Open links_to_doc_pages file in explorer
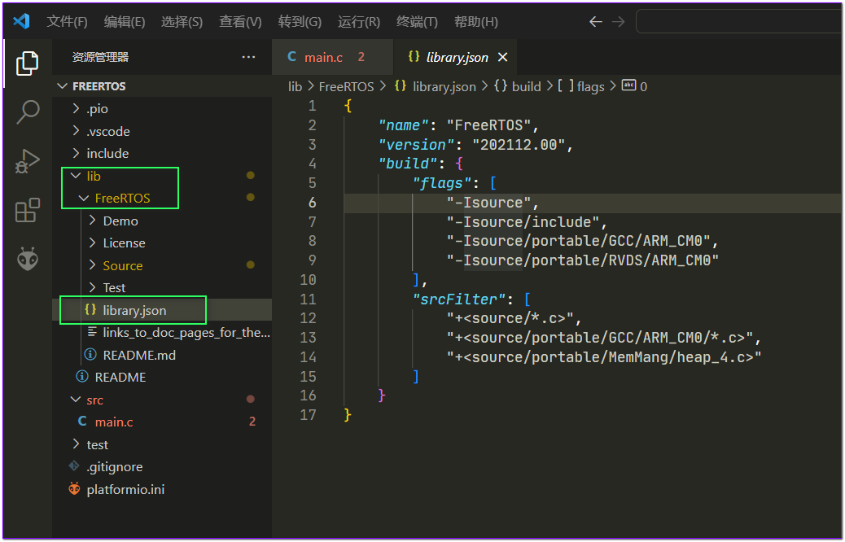The height and width of the screenshot is (542, 845). pyautogui.click(x=162, y=332)
